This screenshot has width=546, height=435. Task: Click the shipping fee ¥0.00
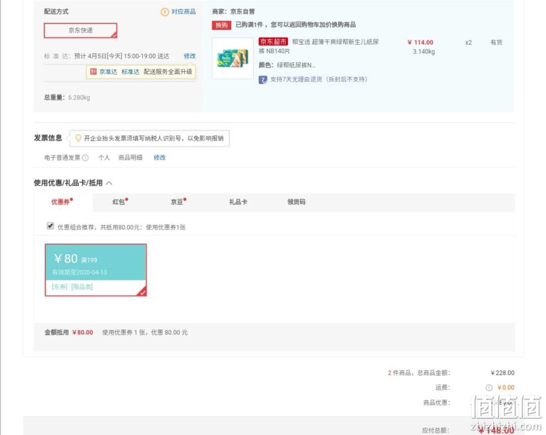(x=506, y=388)
